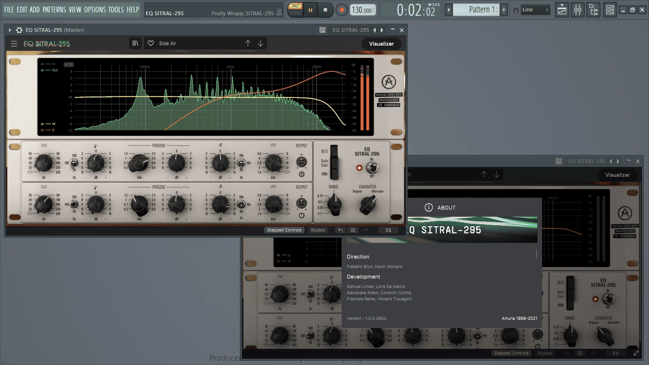Click the resize arrows icon in the second window
The image size is (649, 365).
tap(636, 353)
